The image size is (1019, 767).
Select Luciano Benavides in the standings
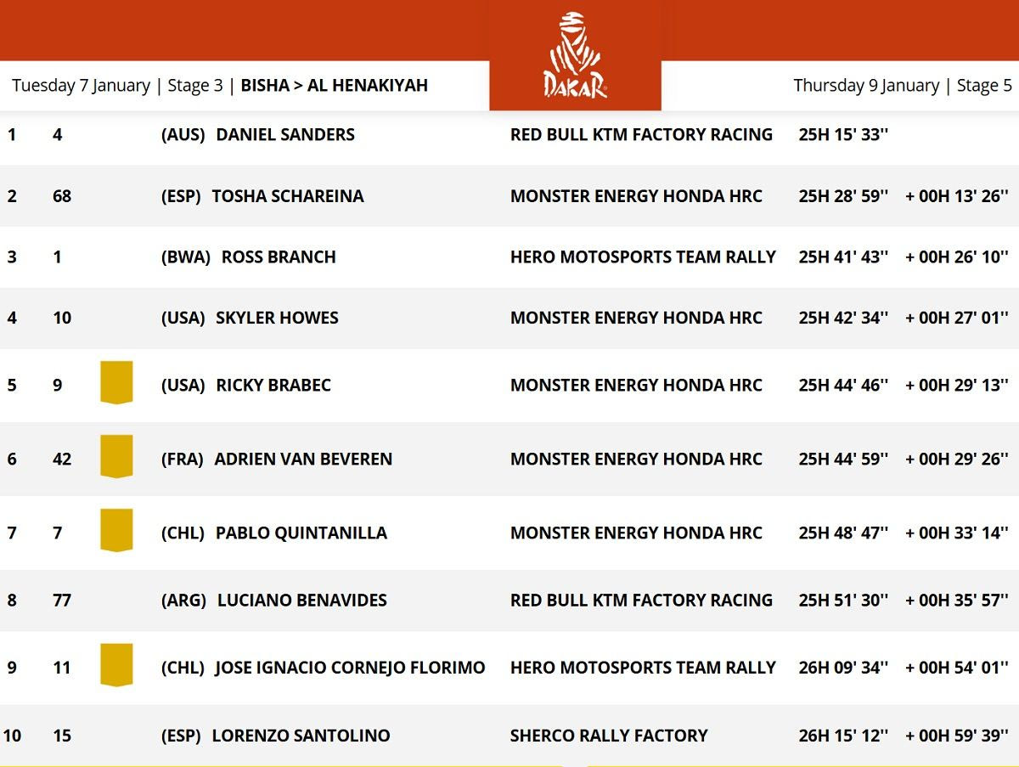coord(301,601)
